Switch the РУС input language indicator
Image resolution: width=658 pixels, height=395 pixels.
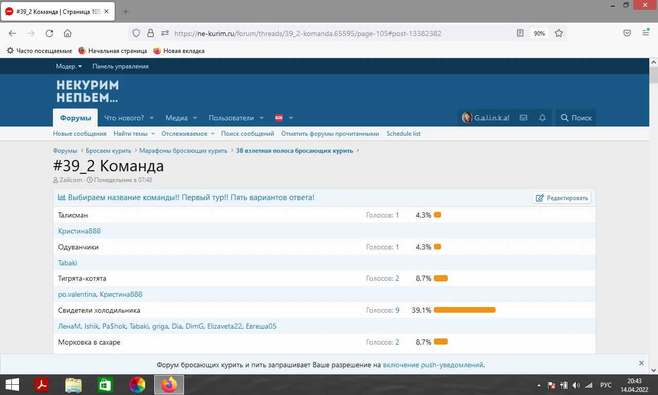[x=606, y=385]
